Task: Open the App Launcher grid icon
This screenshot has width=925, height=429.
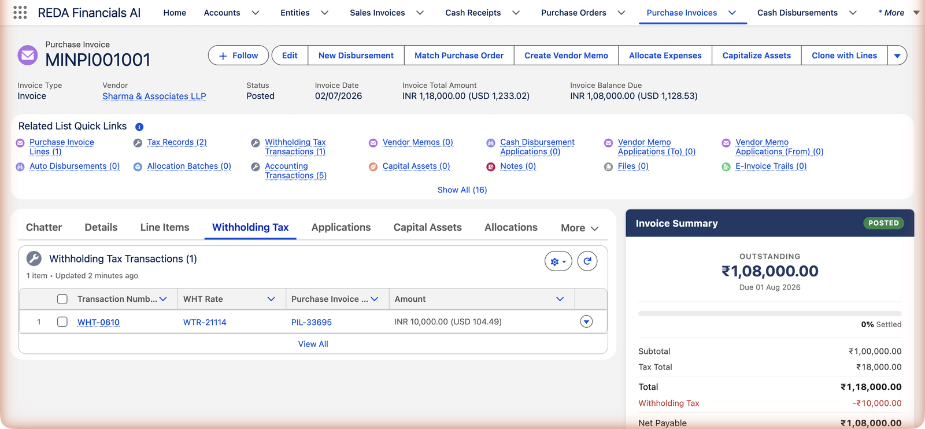Action: pyautogui.click(x=20, y=13)
